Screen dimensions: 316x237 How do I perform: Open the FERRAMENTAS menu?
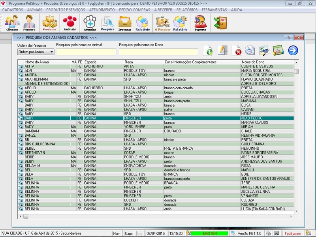coord(214,9)
